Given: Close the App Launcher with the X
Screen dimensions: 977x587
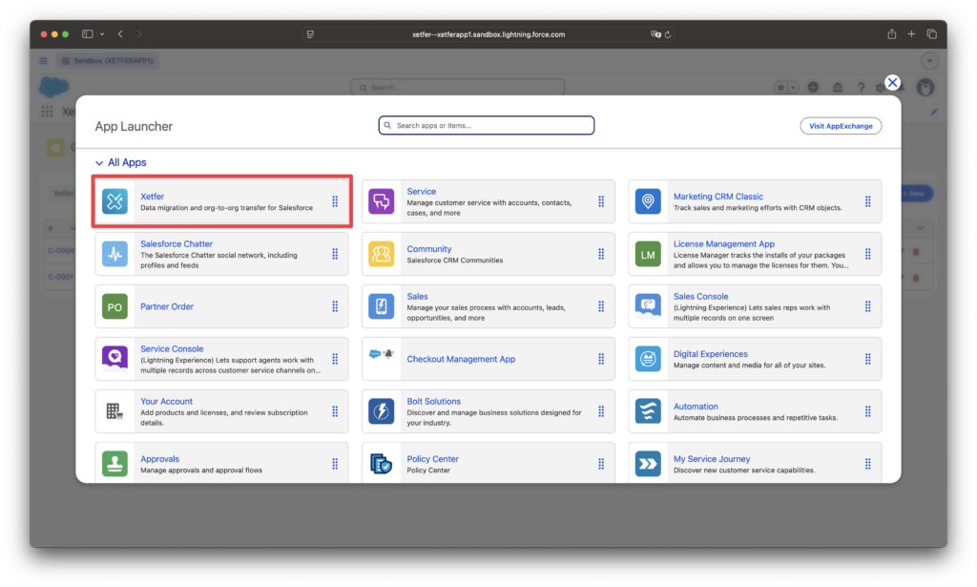Looking at the screenshot, I should pos(892,82).
